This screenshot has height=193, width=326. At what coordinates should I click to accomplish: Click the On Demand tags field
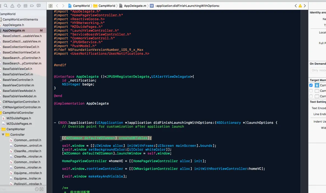(x=318, y=70)
